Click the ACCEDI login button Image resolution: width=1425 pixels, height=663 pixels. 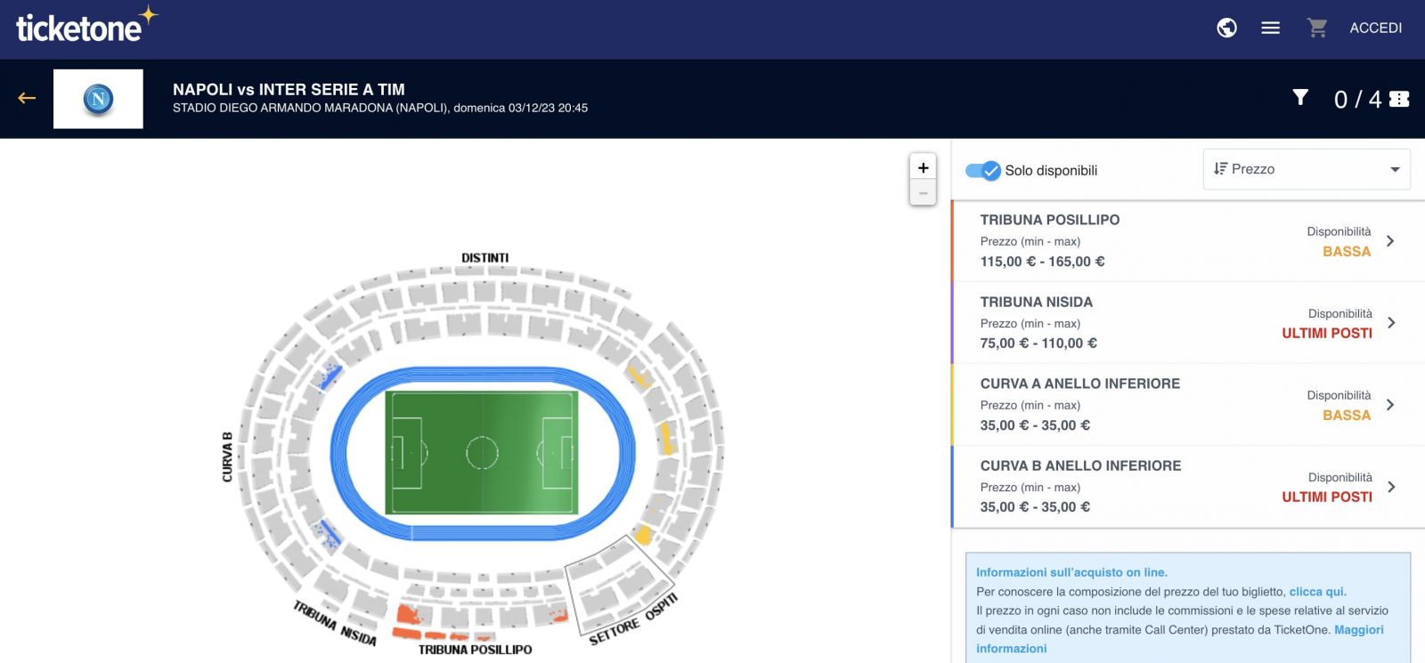(1375, 28)
